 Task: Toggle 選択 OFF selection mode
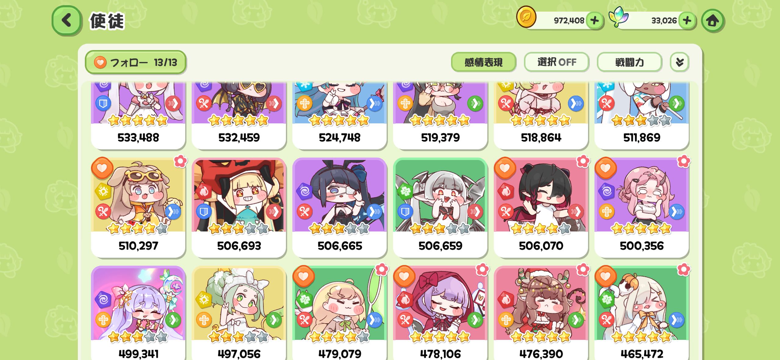point(557,62)
